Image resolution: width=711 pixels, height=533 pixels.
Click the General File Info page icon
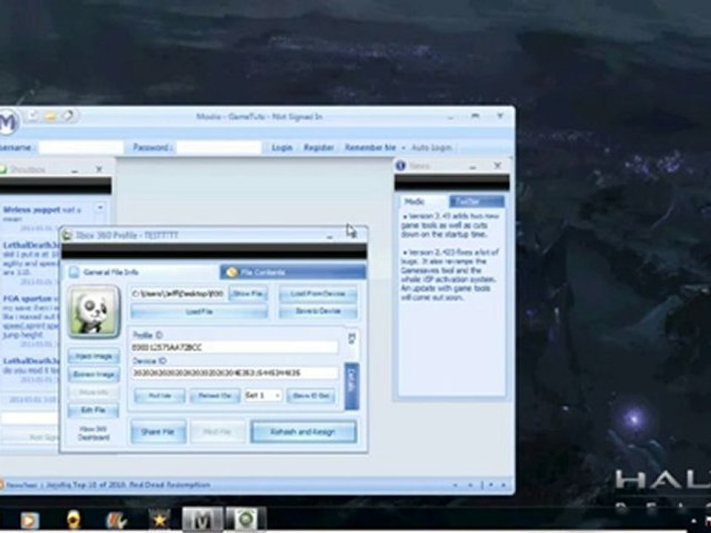click(x=74, y=272)
